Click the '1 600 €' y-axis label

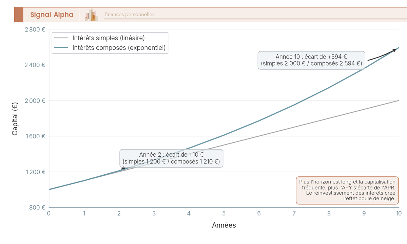(x=35, y=136)
